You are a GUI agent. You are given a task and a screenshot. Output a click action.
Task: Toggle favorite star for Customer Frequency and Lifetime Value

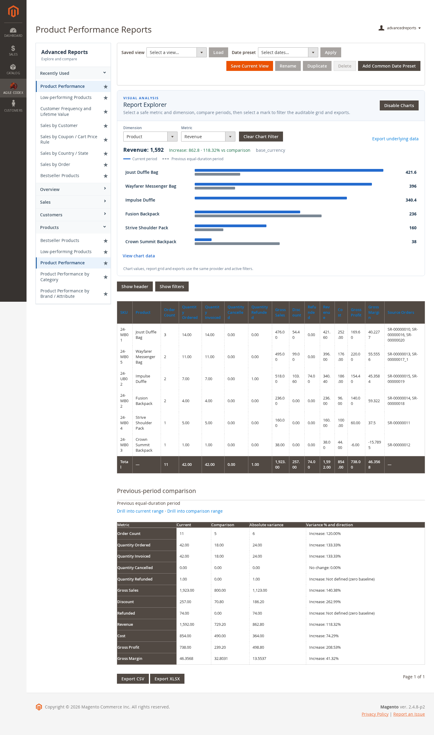pyautogui.click(x=105, y=112)
